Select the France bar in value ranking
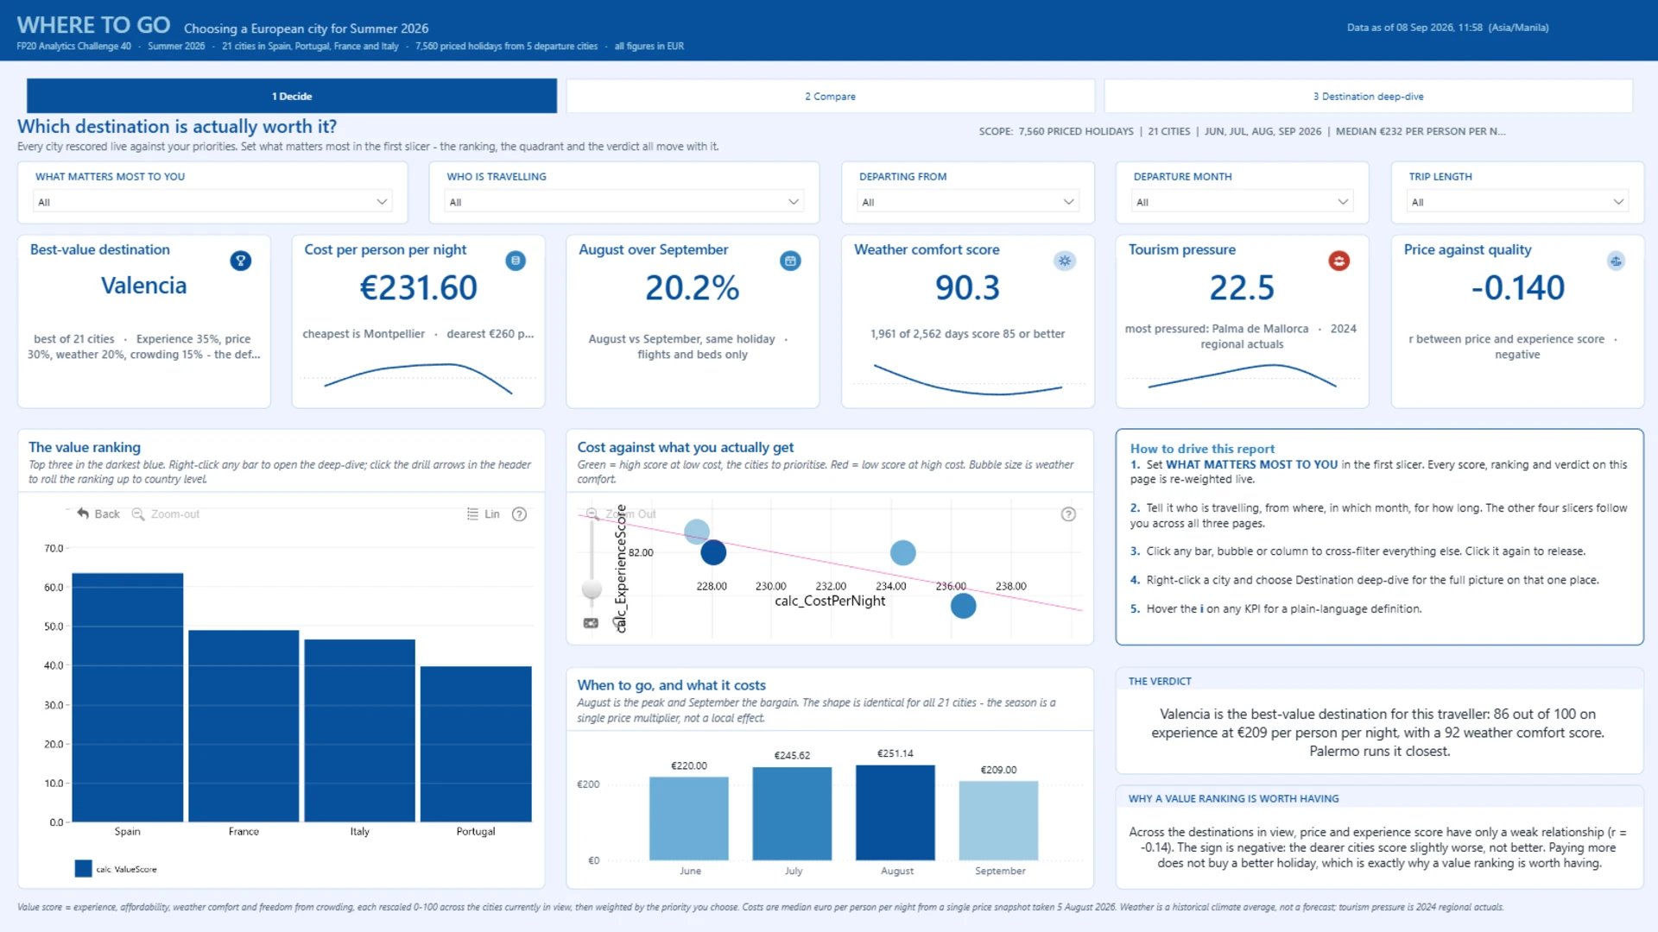 tap(244, 726)
